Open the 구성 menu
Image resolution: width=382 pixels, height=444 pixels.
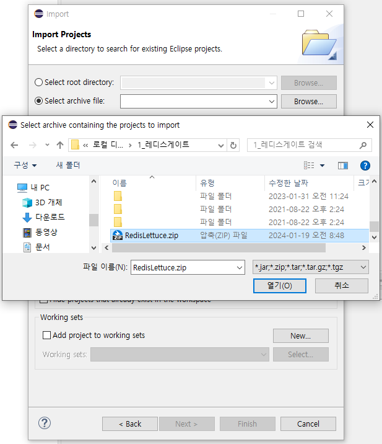pyautogui.click(x=25, y=166)
